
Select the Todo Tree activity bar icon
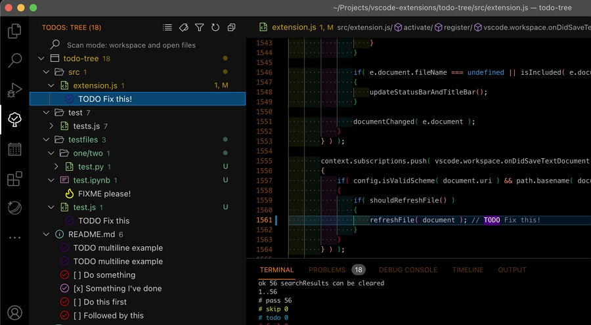tap(14, 119)
